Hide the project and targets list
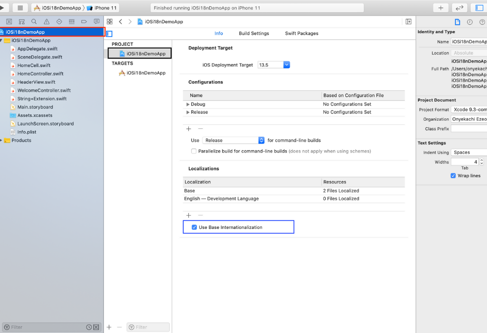Screen dimensions: 487x333 pos(109,34)
